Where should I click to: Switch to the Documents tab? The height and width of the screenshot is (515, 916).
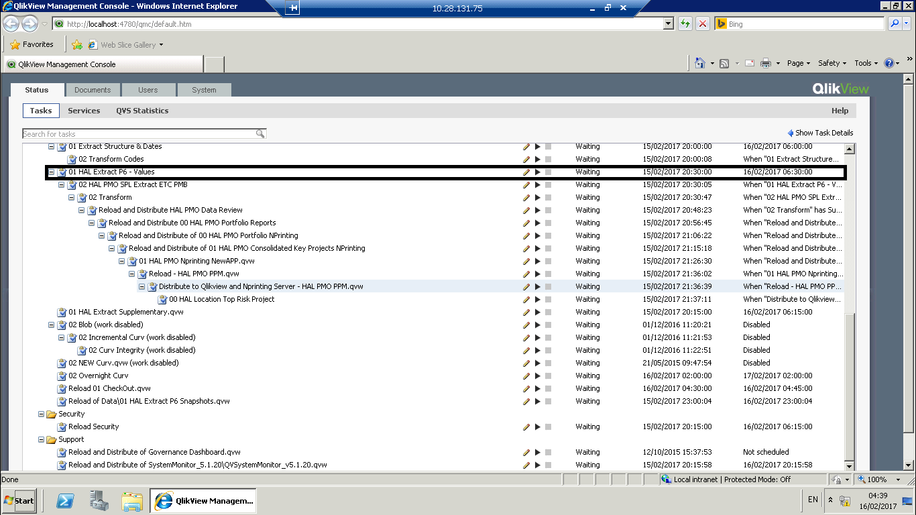[x=93, y=90]
